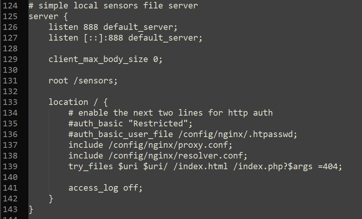Click the 'root /sensors;' line

pyautogui.click(x=83, y=81)
